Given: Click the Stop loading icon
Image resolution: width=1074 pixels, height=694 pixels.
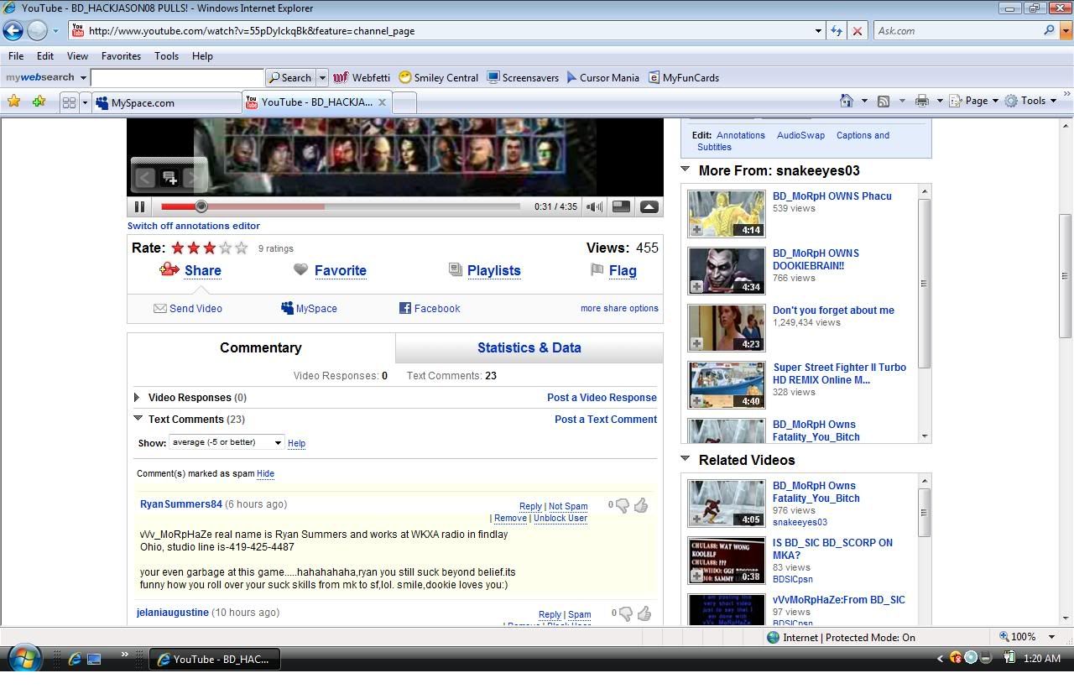Looking at the screenshot, I should (x=857, y=31).
